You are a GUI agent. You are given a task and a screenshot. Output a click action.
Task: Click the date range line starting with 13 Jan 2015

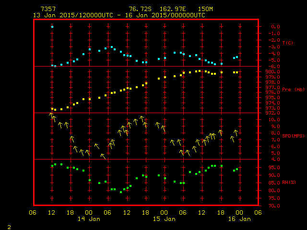point(119,15)
